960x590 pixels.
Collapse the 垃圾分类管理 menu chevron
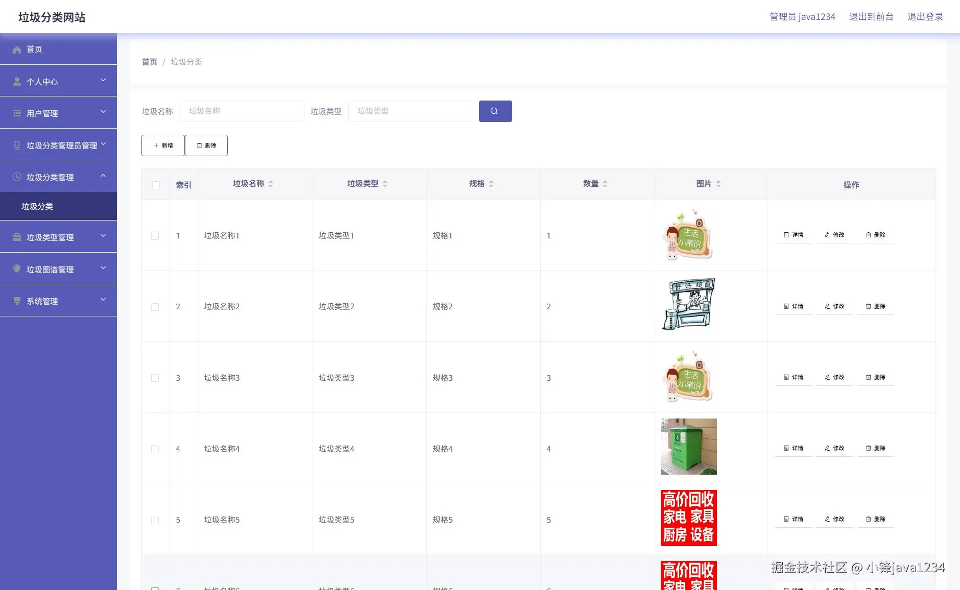103,176
